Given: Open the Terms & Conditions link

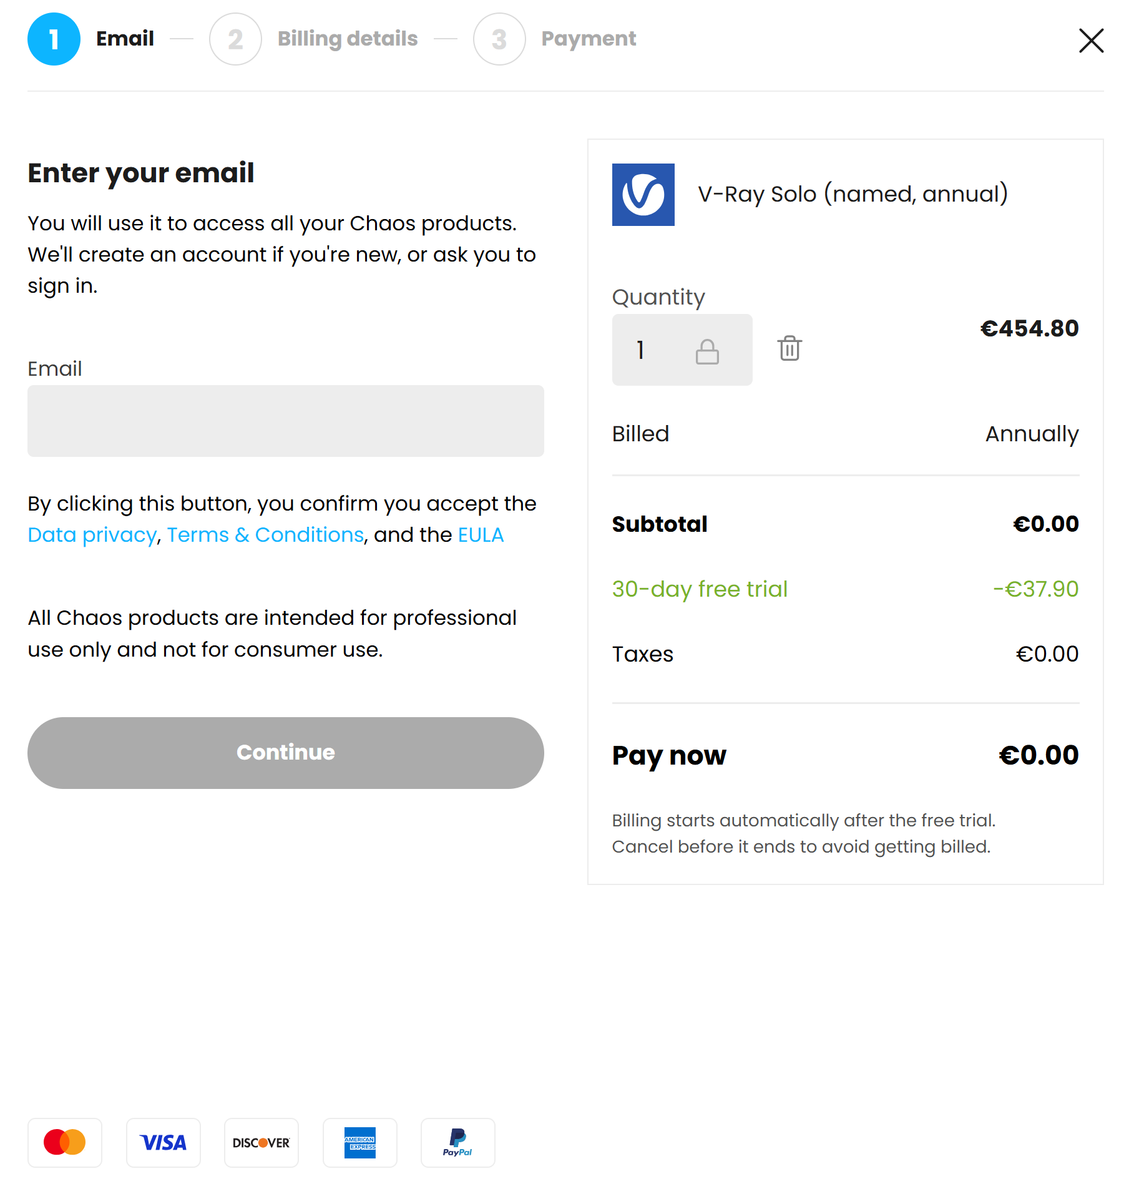Looking at the screenshot, I should 265,535.
